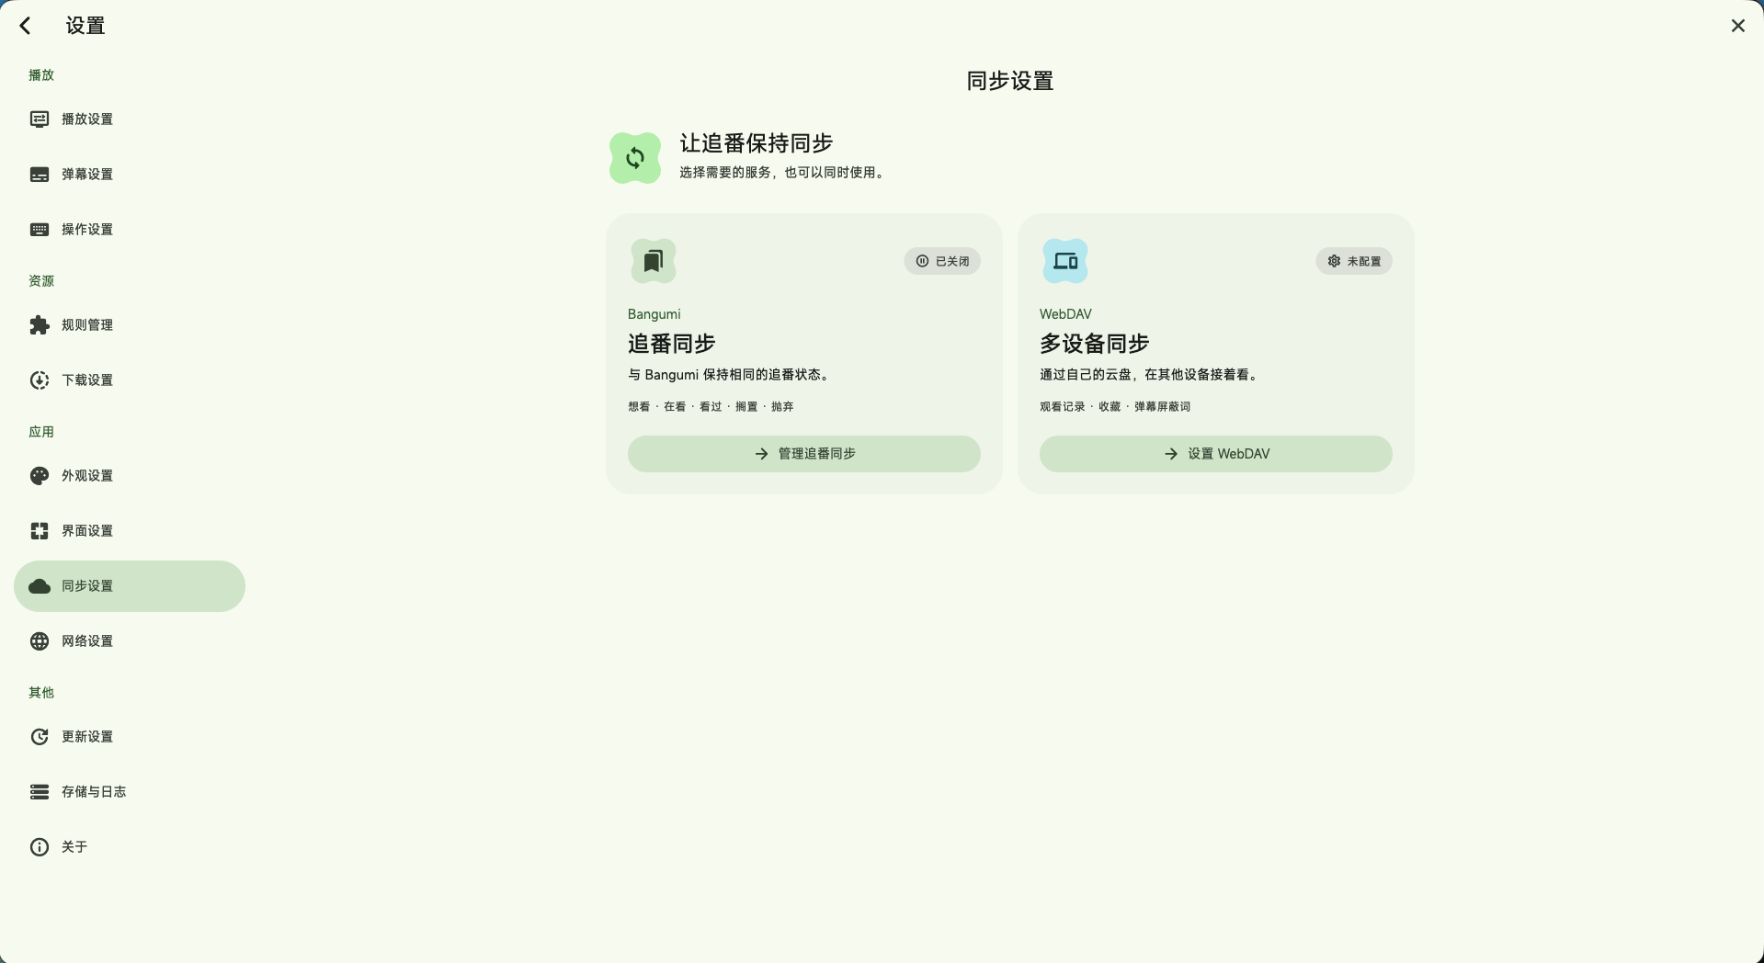Click the 操作设置 keyboard icon
Viewport: 1764px width, 963px height.
pos(40,230)
